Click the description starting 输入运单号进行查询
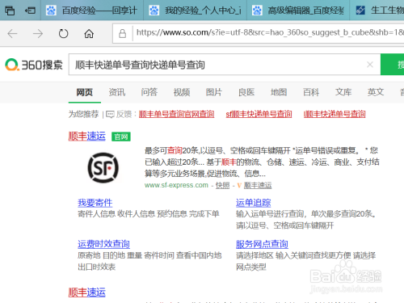This screenshot has height=303, width=404. pos(306,220)
